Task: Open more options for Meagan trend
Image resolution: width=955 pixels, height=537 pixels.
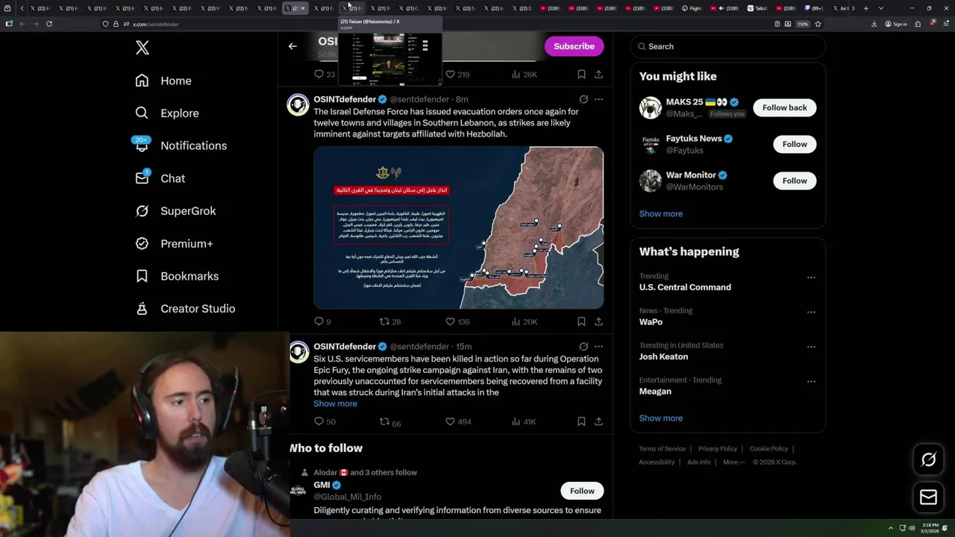Action: (811, 381)
